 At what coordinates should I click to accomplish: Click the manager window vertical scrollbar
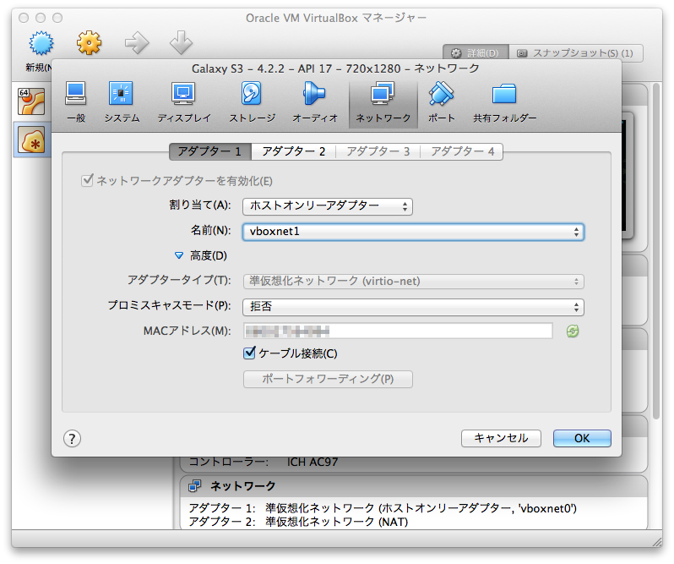coord(656,251)
